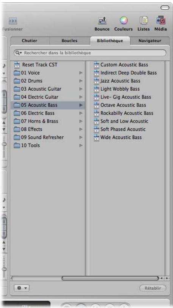Open the Couleurs color palette
Viewport: 173px width, 308px height.
(123, 21)
